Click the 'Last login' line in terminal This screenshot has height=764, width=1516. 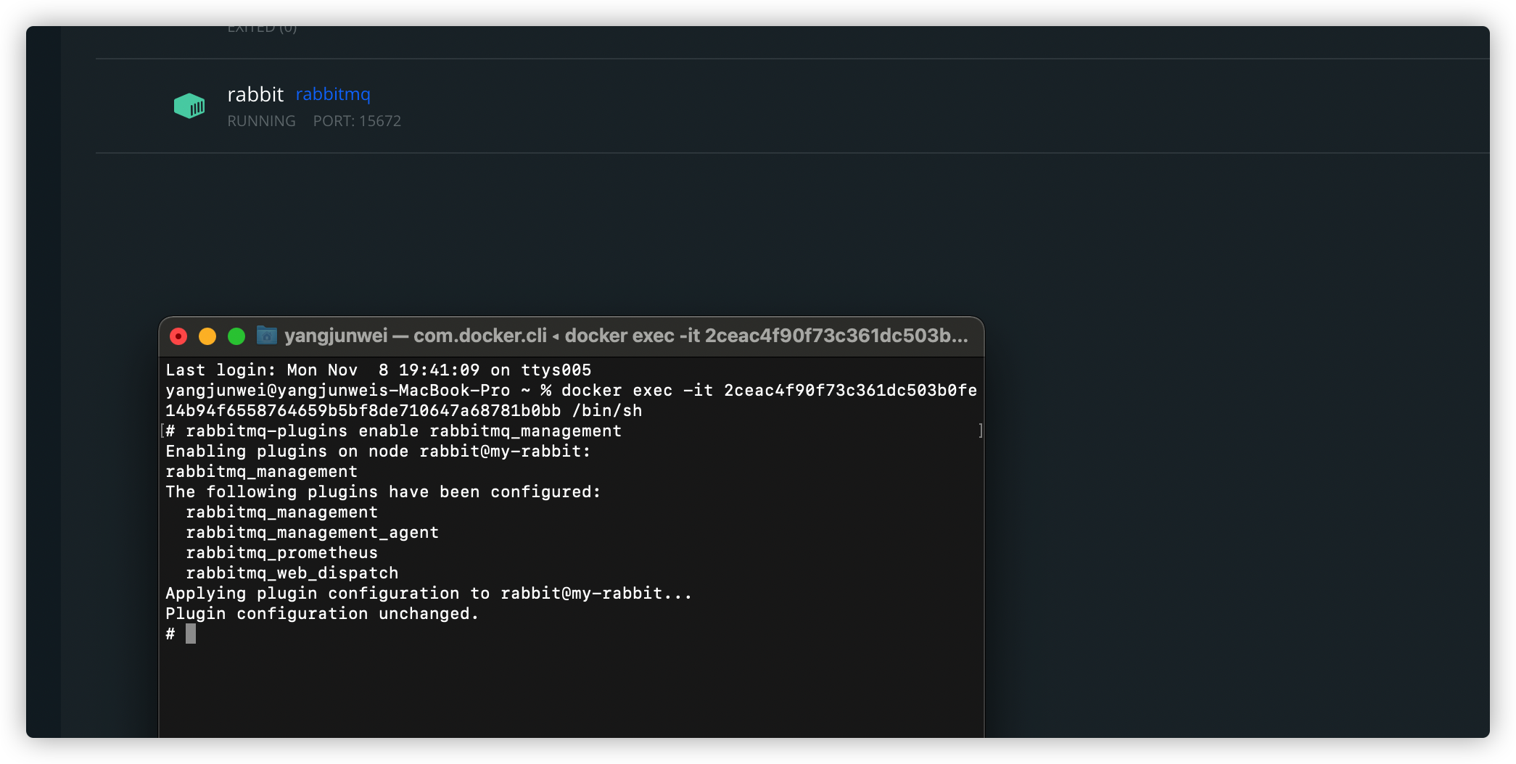(378, 370)
